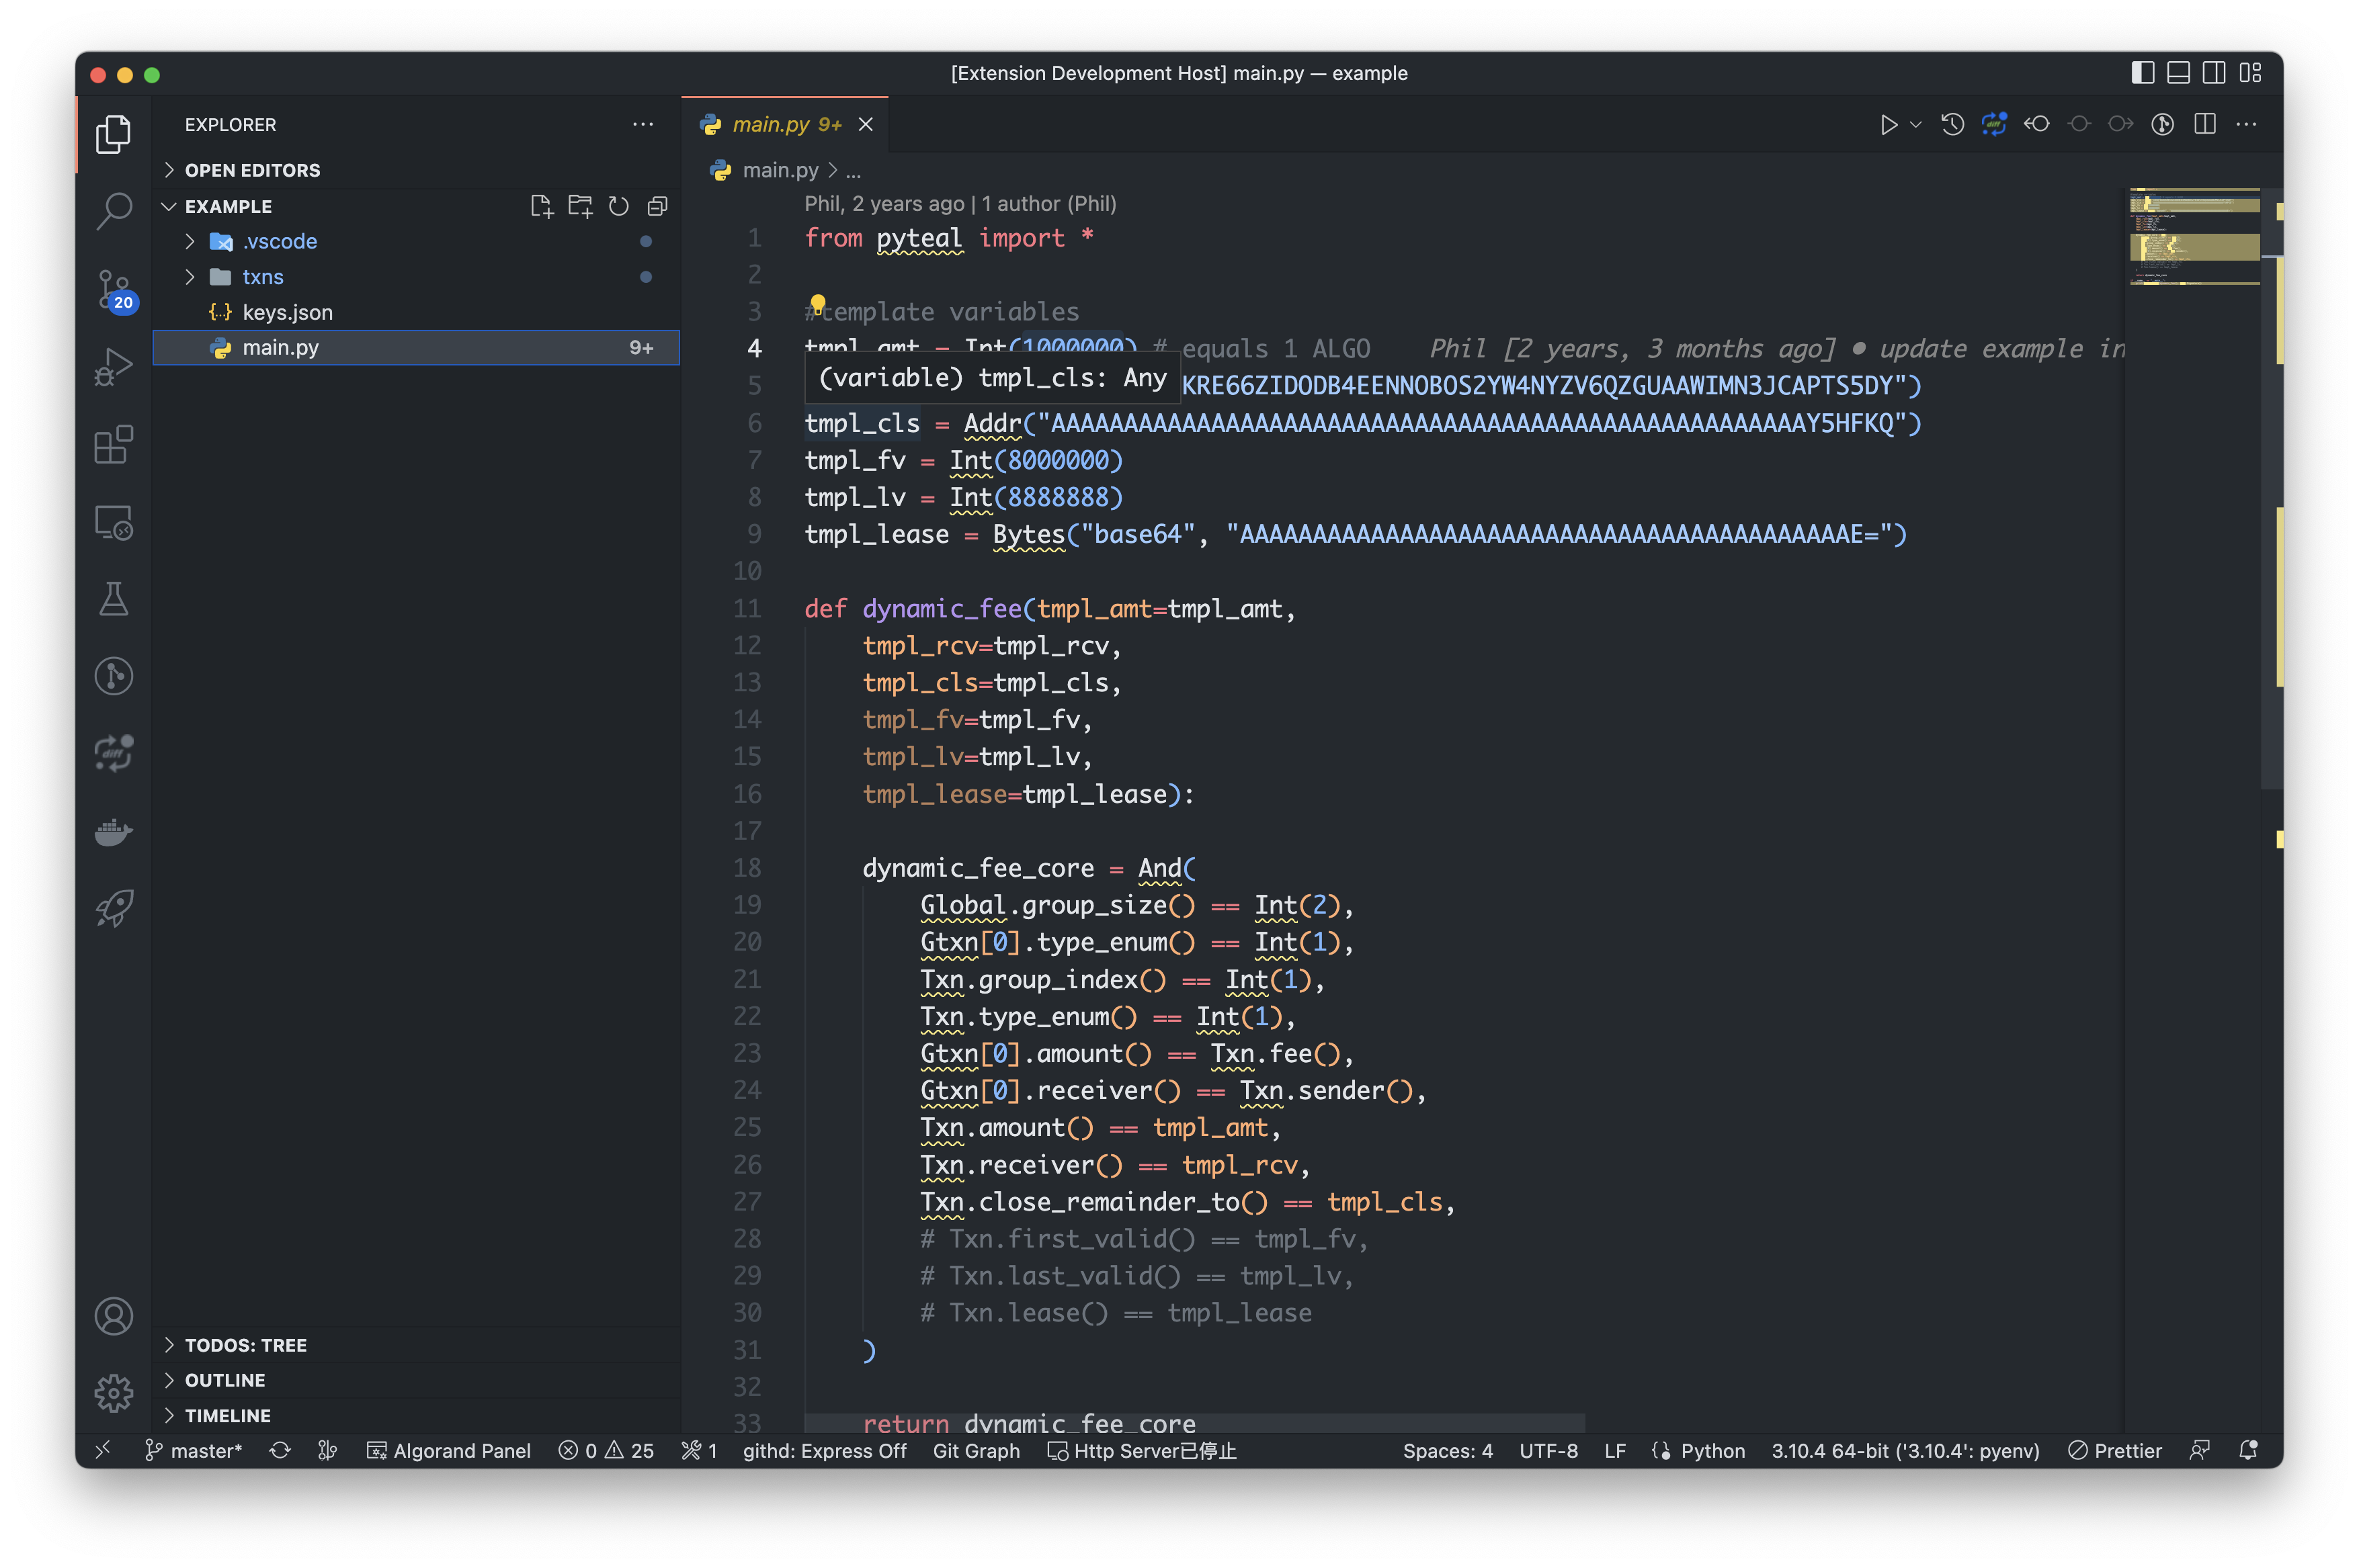Click Git Graph in the status bar
The image size is (2359, 1568).
click(975, 1450)
